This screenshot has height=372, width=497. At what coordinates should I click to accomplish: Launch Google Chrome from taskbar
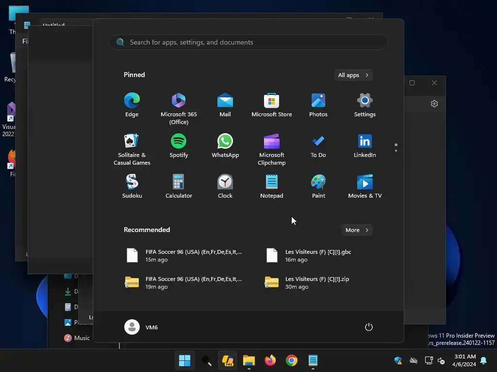(291, 360)
